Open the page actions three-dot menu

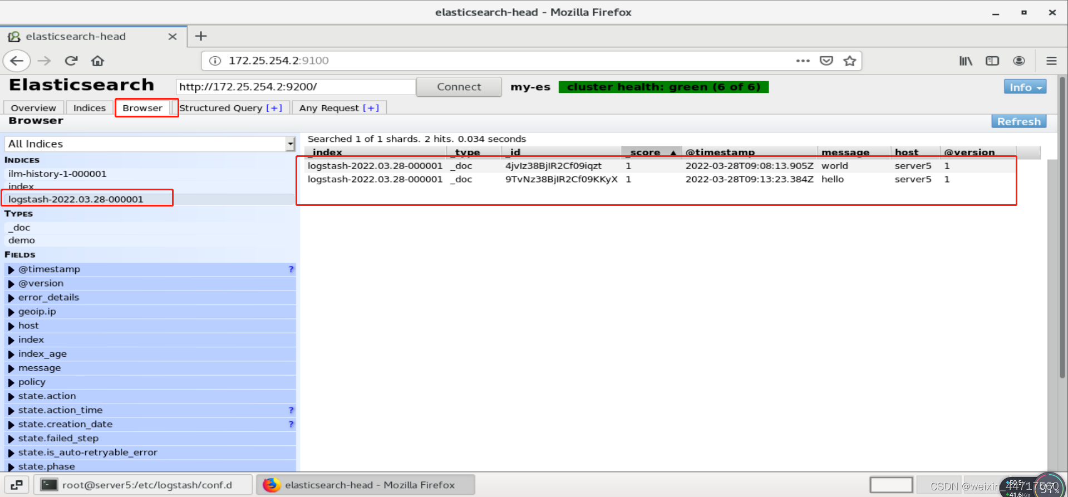[803, 61]
